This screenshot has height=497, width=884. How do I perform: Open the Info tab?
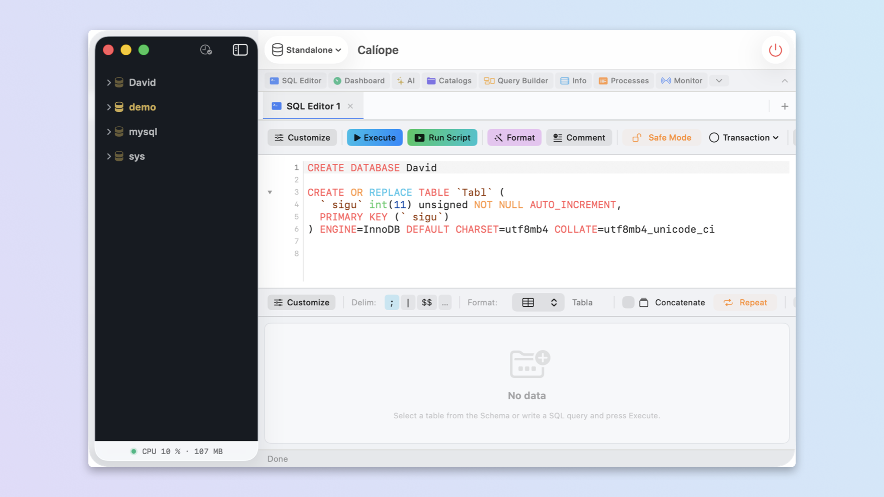(573, 81)
